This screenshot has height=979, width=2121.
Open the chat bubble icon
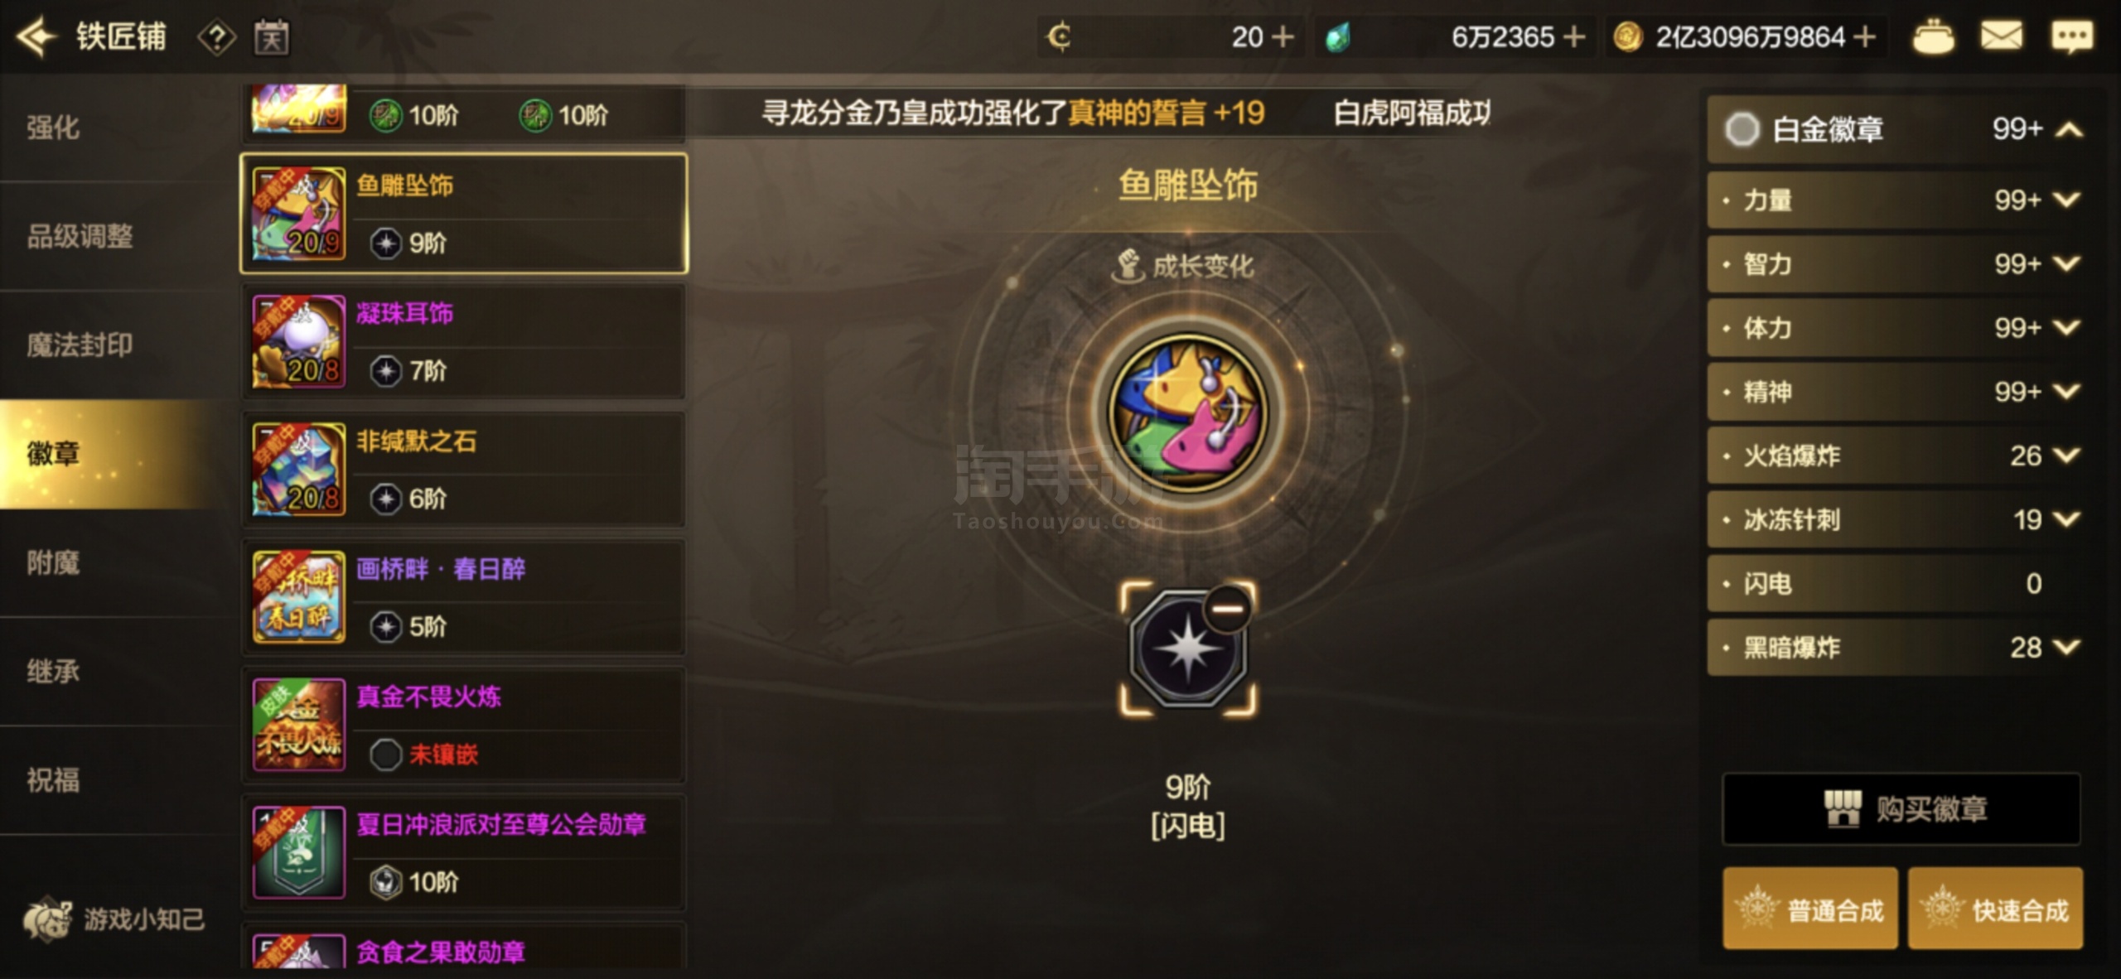(x=2071, y=37)
